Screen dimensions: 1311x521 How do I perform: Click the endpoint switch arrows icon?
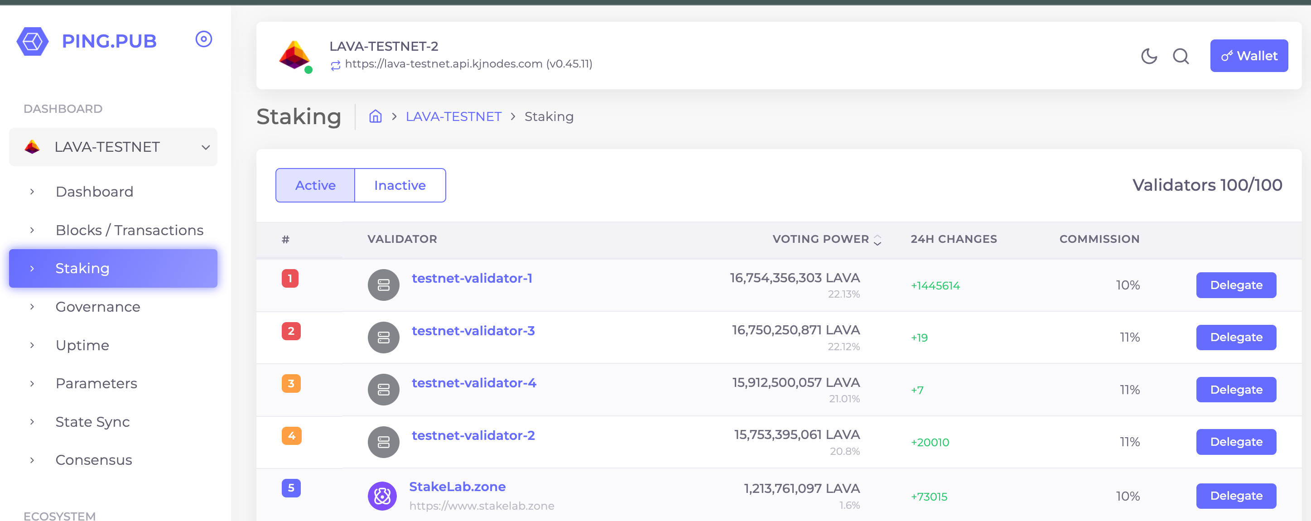(x=335, y=65)
